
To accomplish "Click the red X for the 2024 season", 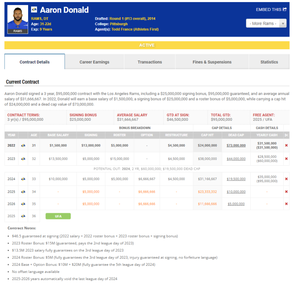I will pyautogui.click(x=286, y=179).
